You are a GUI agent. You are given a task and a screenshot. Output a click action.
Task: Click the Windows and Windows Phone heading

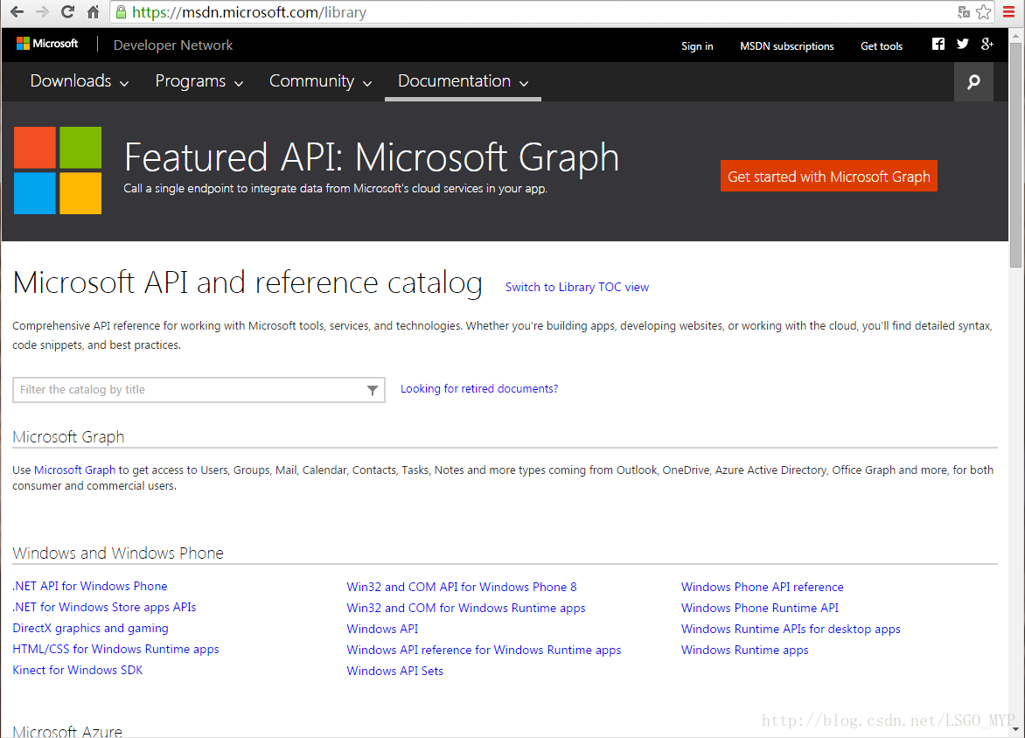click(x=118, y=553)
